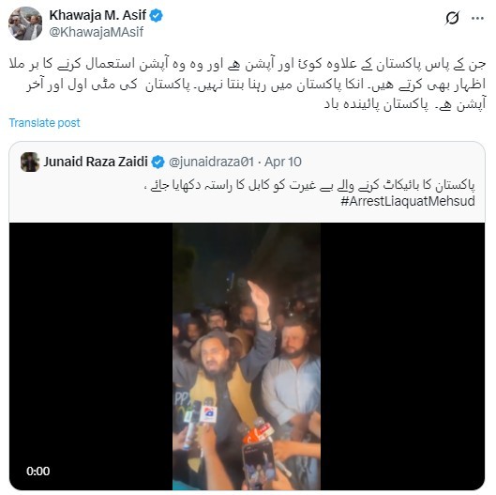Screen dimensions: 496x495
Task: Click the black area right of the video
Action: click(402, 357)
